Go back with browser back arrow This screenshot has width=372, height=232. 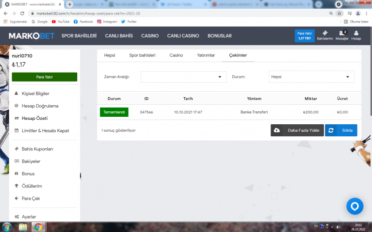pyautogui.click(x=6, y=14)
